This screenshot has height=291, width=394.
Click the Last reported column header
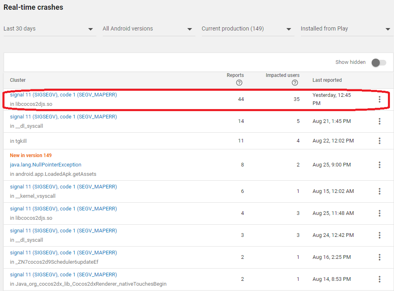point(327,80)
